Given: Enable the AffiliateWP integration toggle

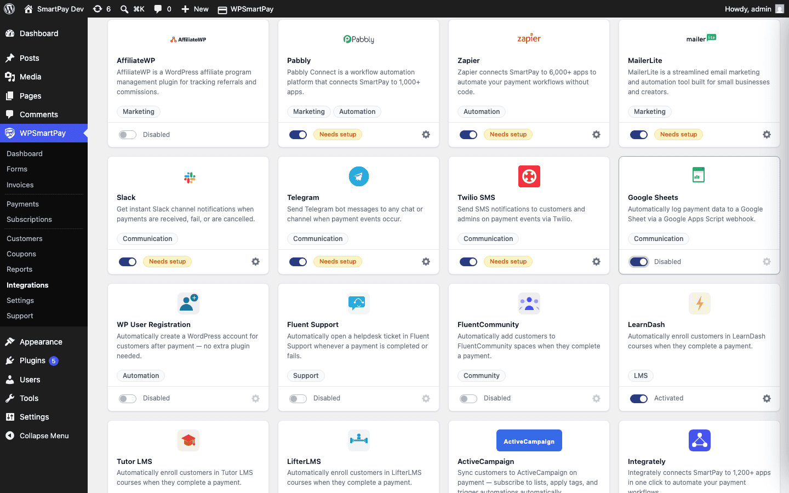Looking at the screenshot, I should [128, 135].
